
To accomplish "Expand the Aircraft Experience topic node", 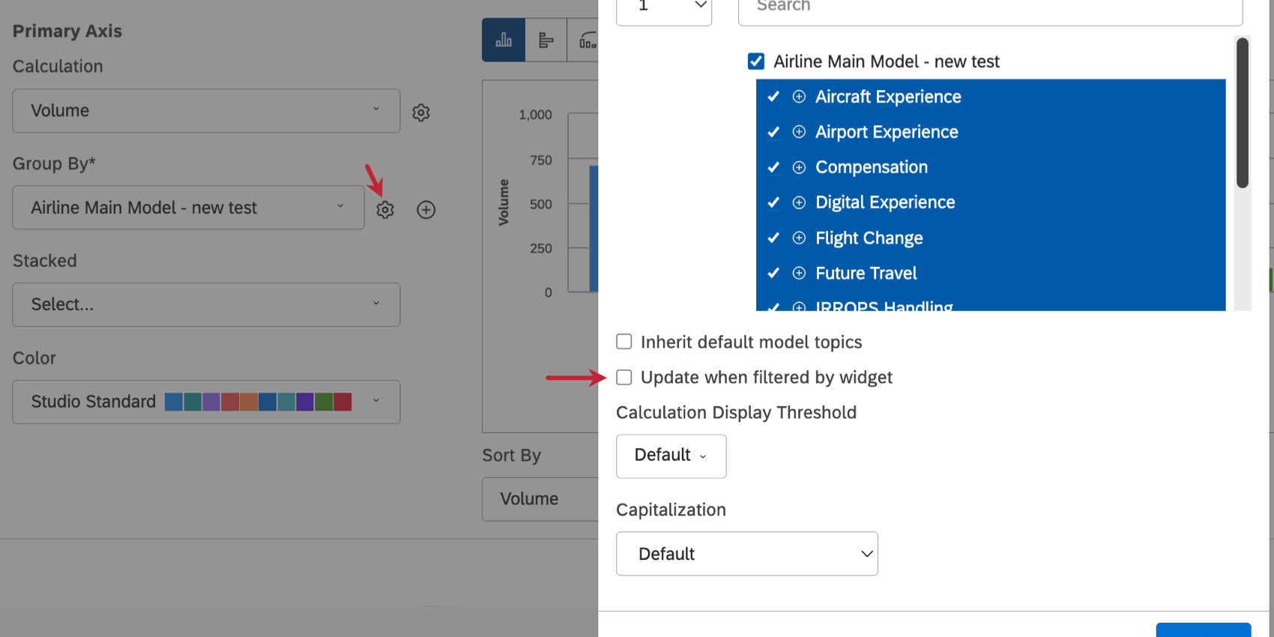I will click(799, 97).
